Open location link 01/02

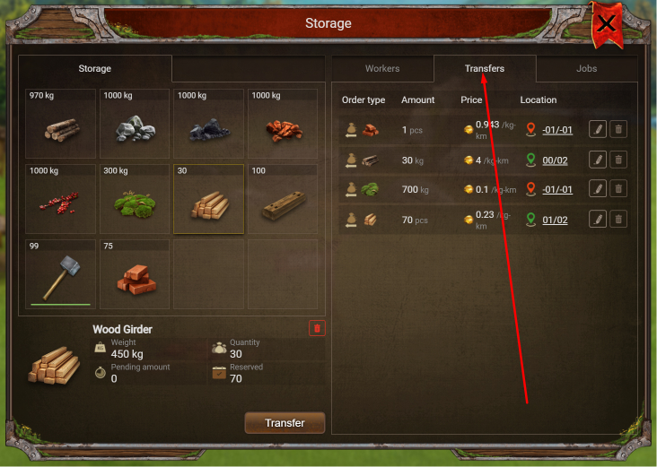tap(555, 220)
